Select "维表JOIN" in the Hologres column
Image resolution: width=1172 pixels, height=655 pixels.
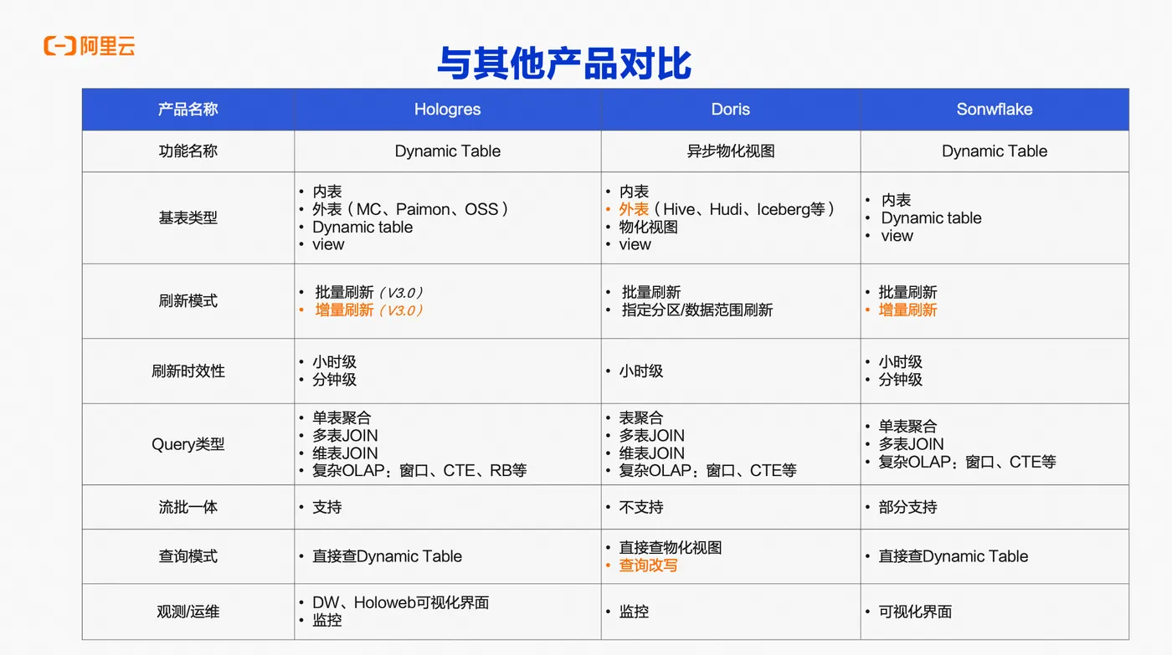(345, 453)
